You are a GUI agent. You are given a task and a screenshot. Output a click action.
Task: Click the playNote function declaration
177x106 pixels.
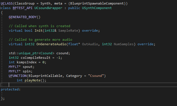click(33, 80)
